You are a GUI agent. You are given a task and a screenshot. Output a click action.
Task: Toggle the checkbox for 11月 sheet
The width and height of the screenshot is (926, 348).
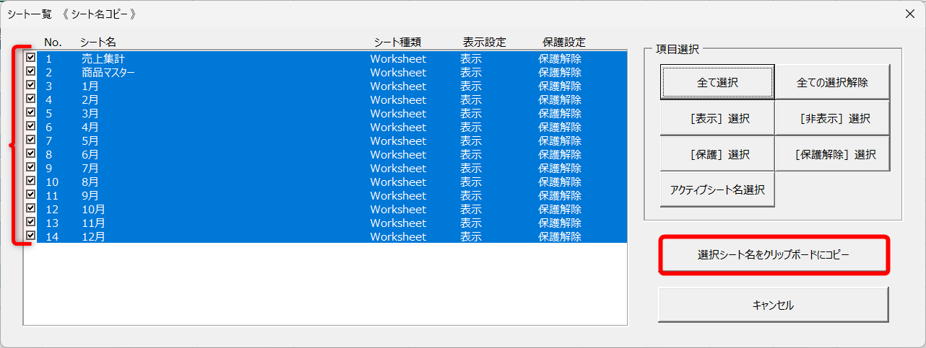pyautogui.click(x=31, y=222)
